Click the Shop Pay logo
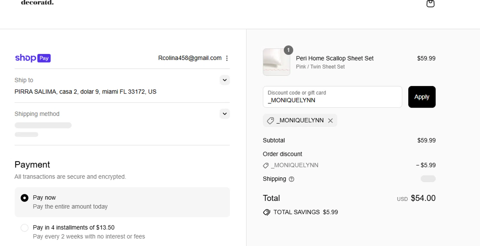Screen dimensions: 480x246 coord(33,58)
